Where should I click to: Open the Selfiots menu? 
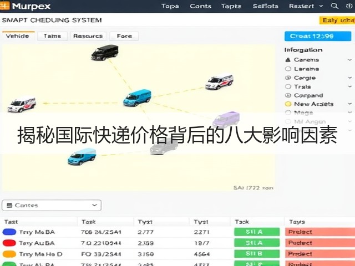265,6
